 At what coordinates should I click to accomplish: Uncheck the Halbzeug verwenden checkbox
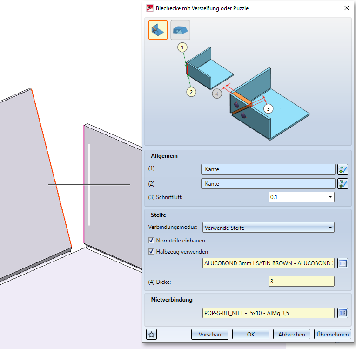tap(151, 252)
